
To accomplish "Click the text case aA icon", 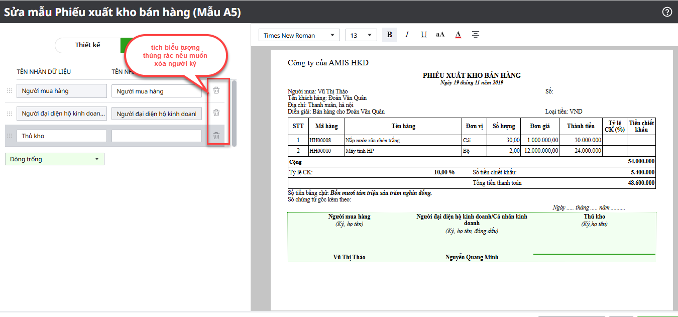I will pyautogui.click(x=440, y=35).
